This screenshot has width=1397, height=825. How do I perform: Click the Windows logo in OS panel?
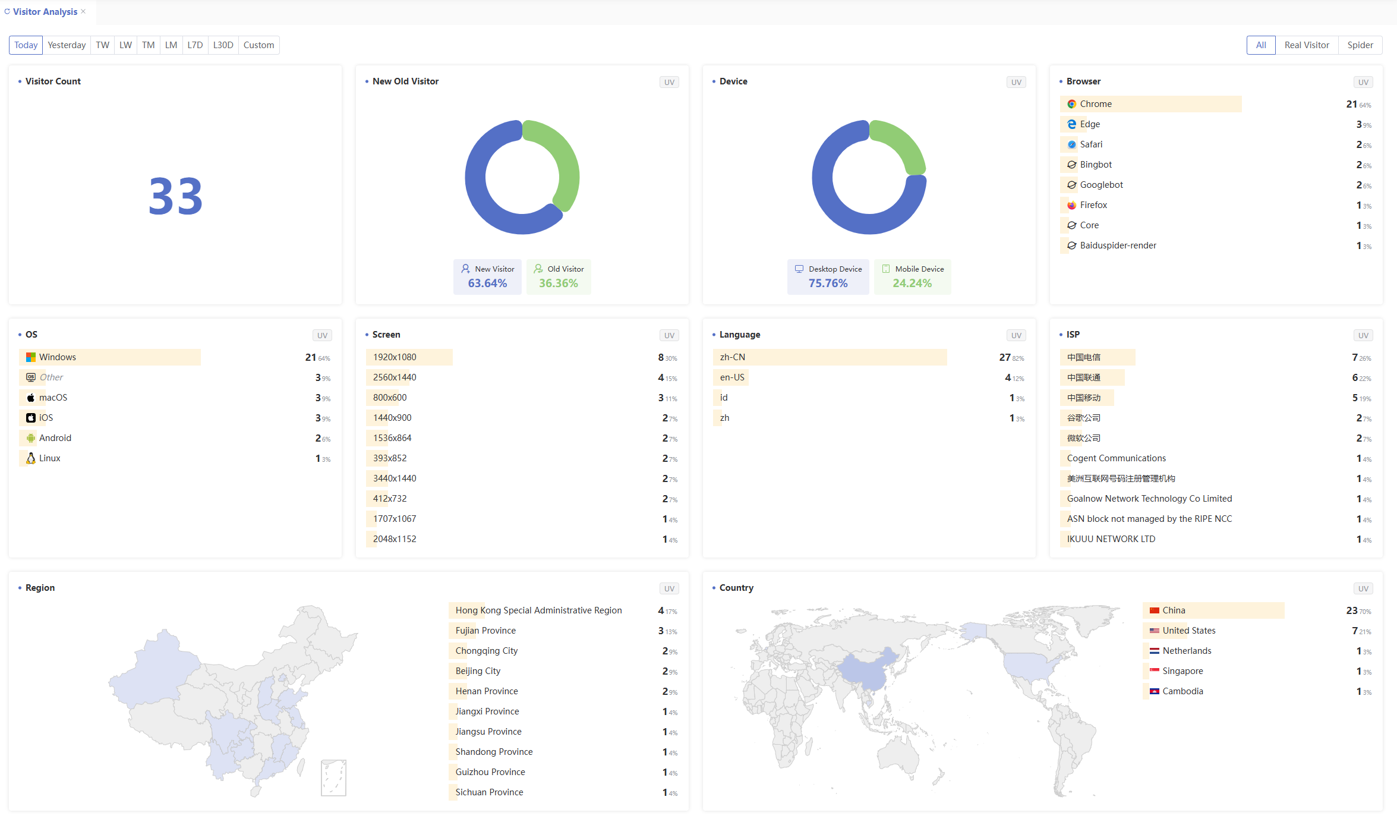pos(31,357)
